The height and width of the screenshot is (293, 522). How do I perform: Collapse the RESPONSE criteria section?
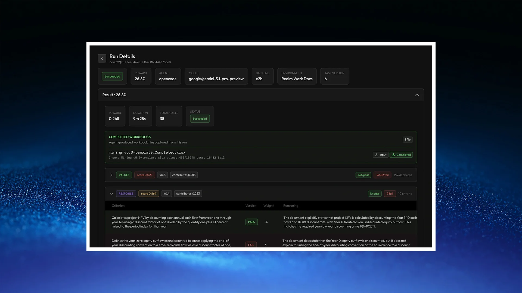pos(111,194)
